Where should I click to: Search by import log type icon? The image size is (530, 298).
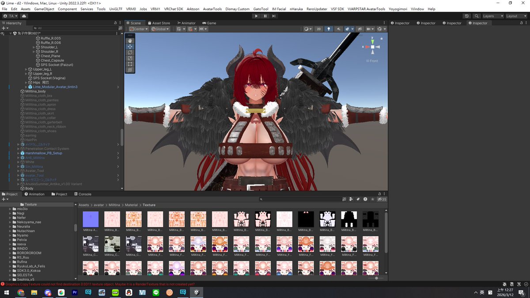coord(365,199)
